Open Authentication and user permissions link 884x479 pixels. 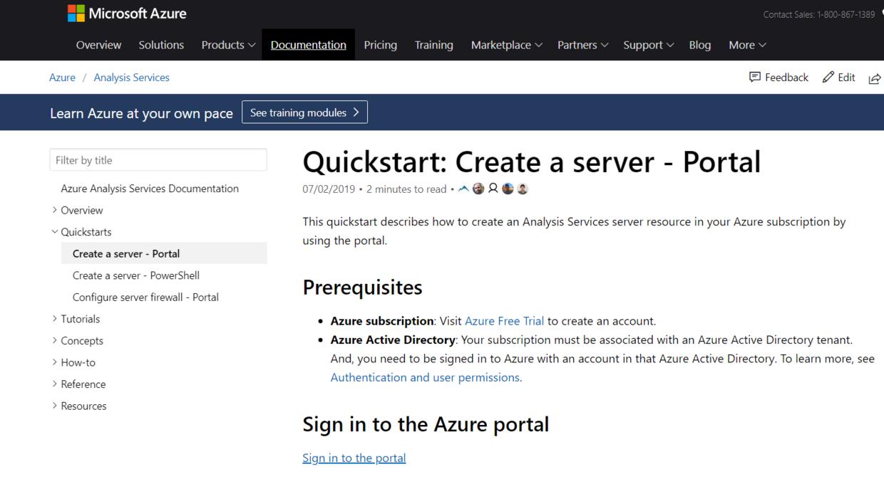click(424, 377)
